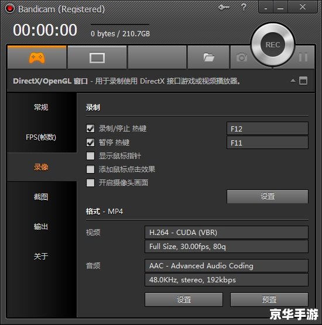The width and height of the screenshot is (322, 325).
Task: Click the red Bandicam logo icon
Action: pyautogui.click(x=10, y=9)
